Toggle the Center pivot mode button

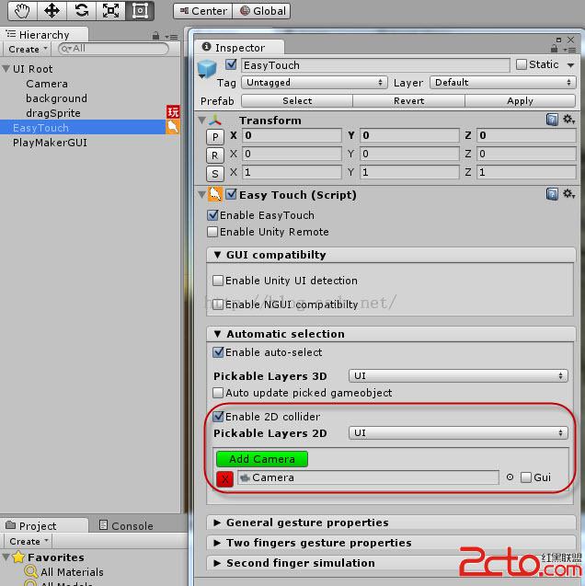[x=203, y=11]
